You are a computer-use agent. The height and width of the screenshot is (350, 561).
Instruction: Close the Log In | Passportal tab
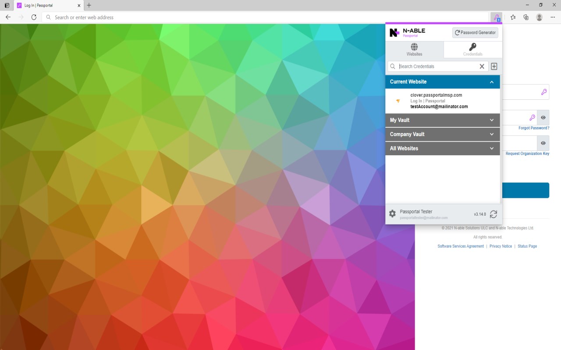pos(79,6)
